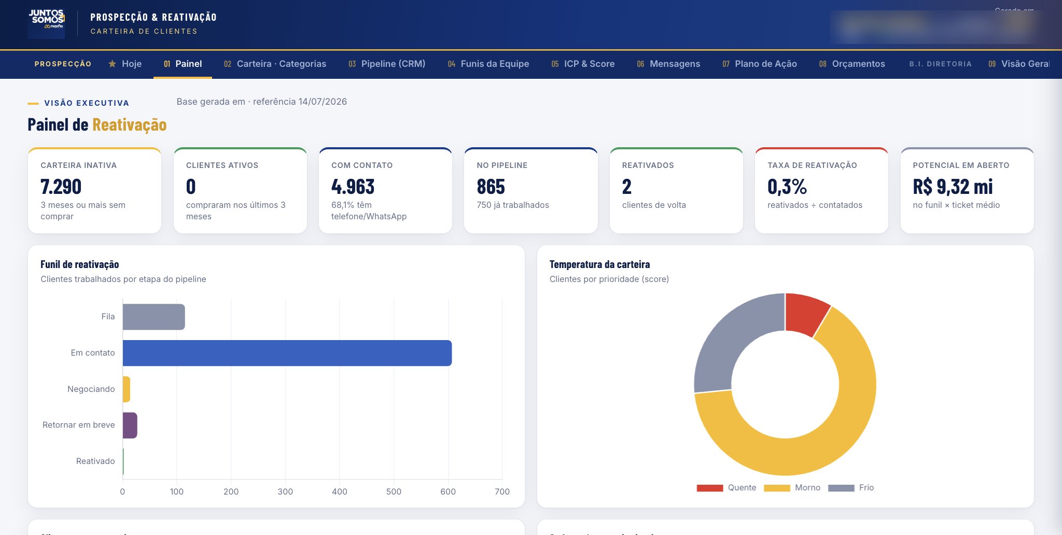Image resolution: width=1062 pixels, height=535 pixels.
Task: Toggle the Frio legend swatch
Action: pyautogui.click(x=841, y=488)
